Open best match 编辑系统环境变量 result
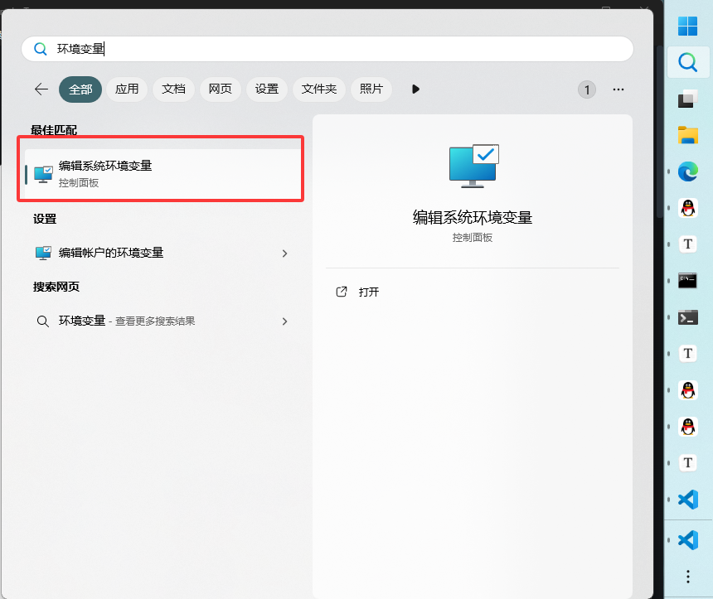Viewport: 713px width, 599px height. coord(162,173)
